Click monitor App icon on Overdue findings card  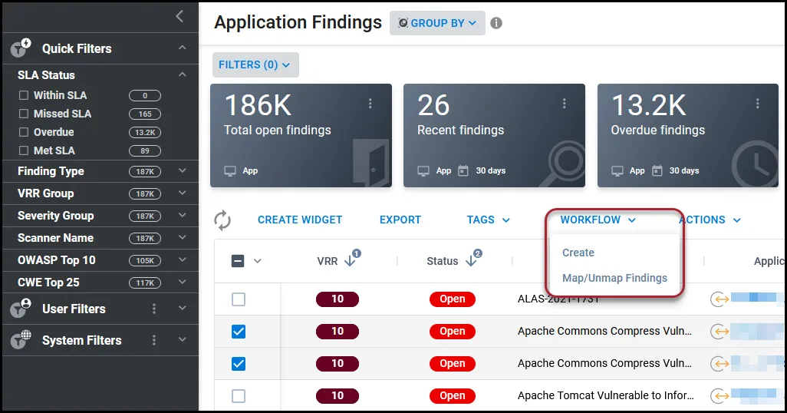(617, 171)
